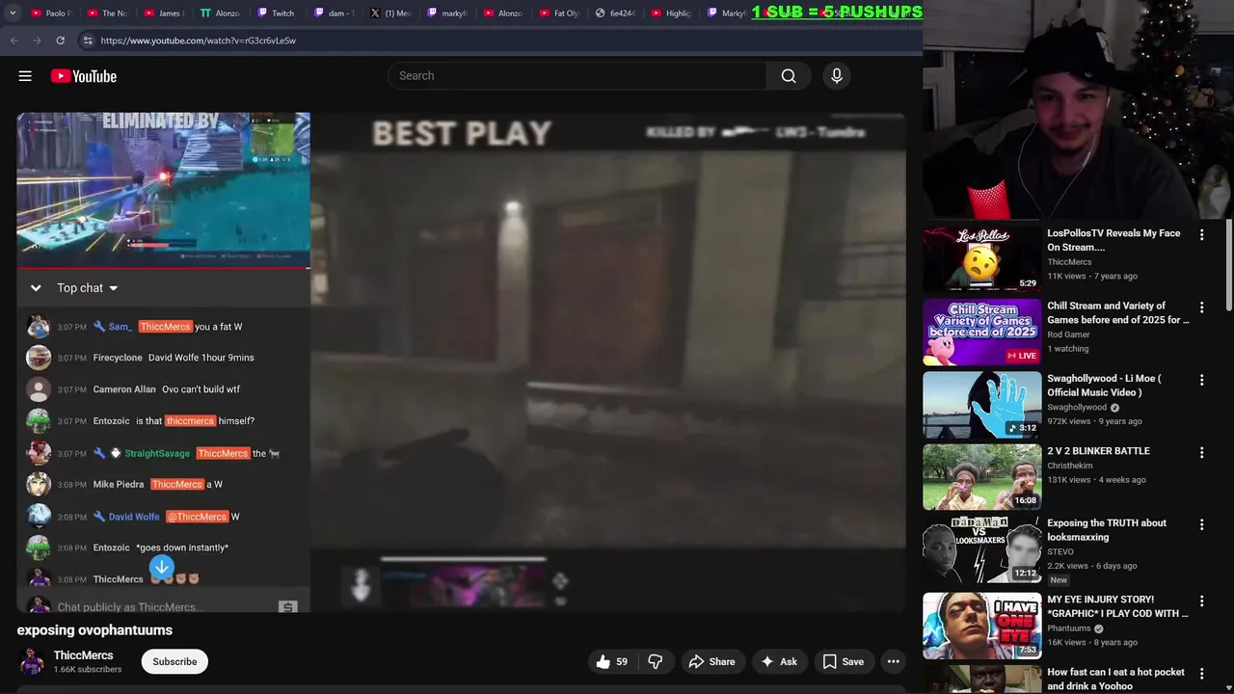Open LosPollosTV Reveals My Face thumbnail
This screenshot has width=1234, height=694.
[x=981, y=259]
